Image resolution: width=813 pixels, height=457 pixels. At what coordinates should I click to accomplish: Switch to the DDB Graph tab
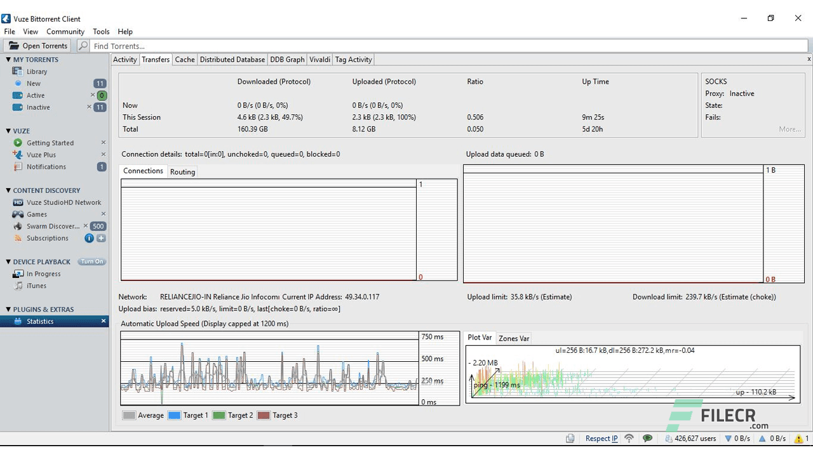pos(287,59)
